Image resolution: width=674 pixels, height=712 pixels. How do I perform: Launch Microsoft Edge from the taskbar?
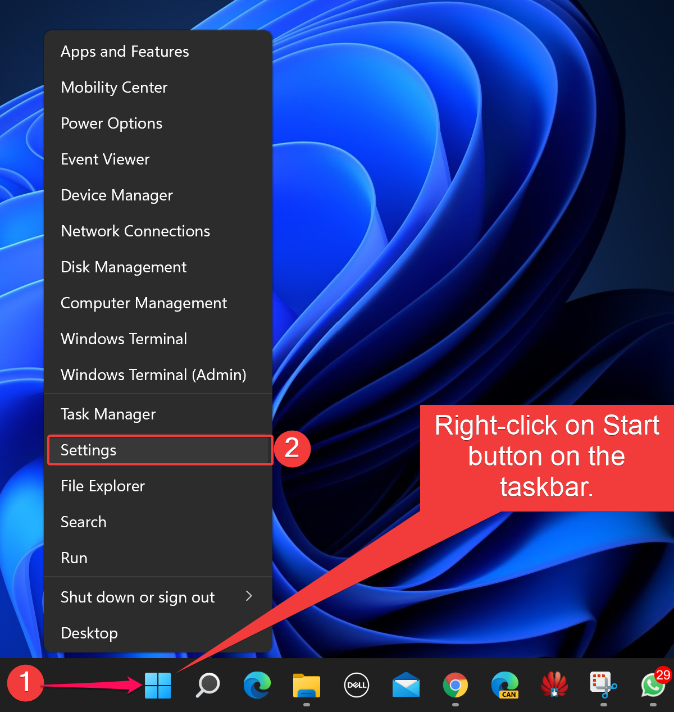[x=257, y=686]
